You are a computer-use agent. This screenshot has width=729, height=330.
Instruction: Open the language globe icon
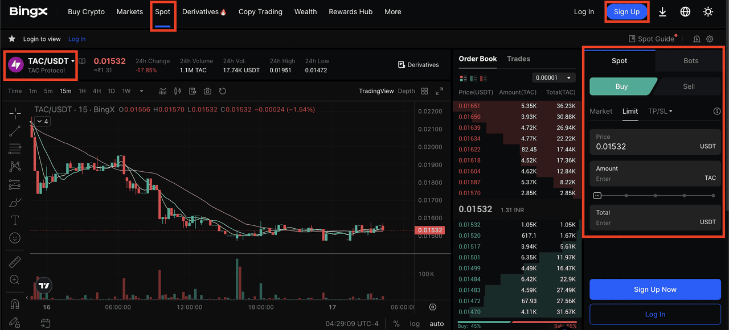pos(685,12)
